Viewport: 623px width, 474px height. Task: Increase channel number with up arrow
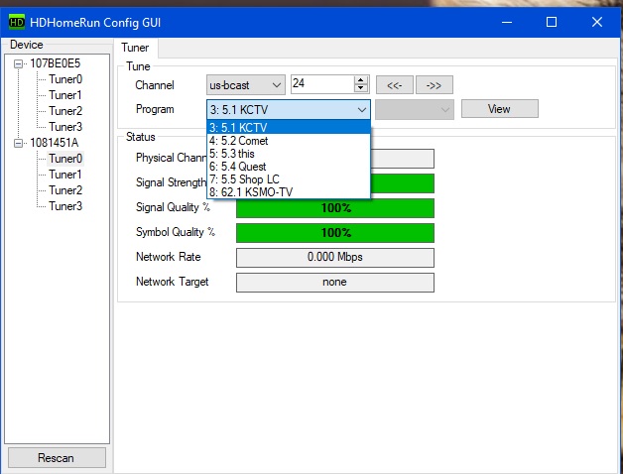tap(361, 80)
